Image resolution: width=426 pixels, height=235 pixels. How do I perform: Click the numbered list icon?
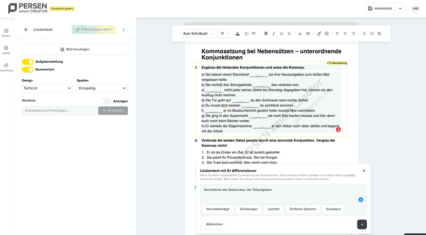click(x=371, y=33)
